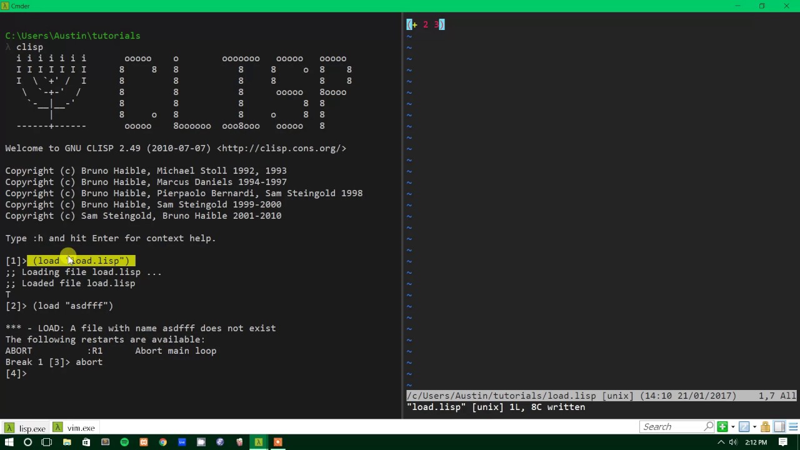
Task: Click the Welcome to GNU CLISP 2.49 line
Action: tap(176, 148)
